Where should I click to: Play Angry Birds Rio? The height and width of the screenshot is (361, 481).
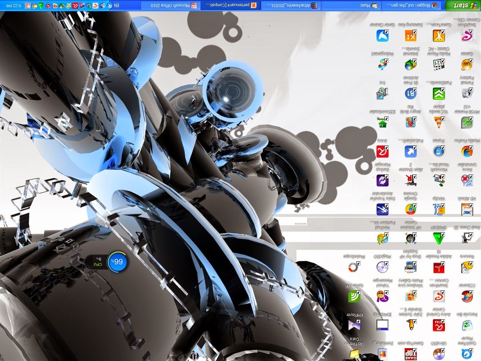[x=411, y=122]
